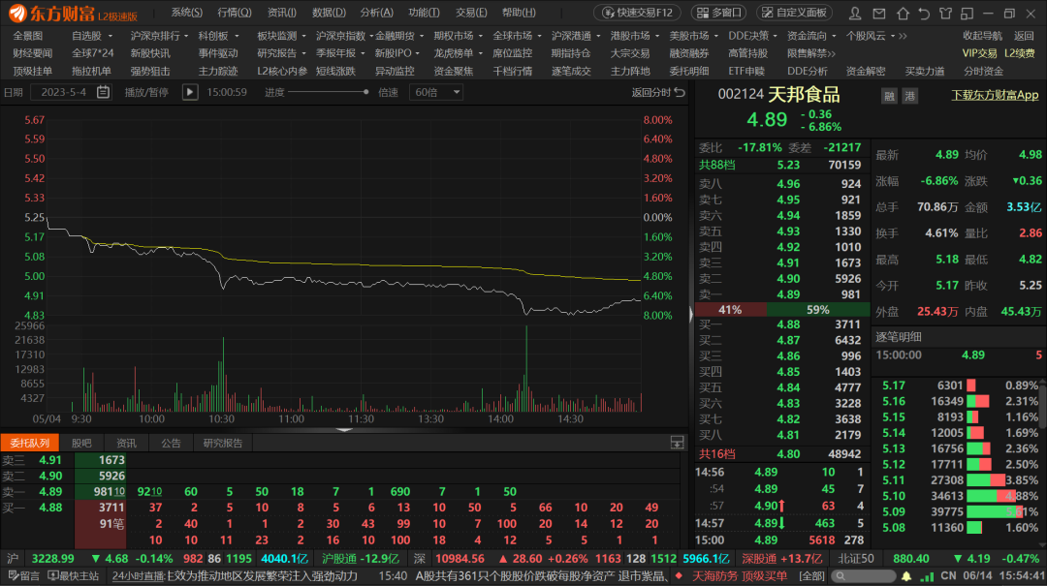Expand the 美股市场 dropdown

[715, 36]
